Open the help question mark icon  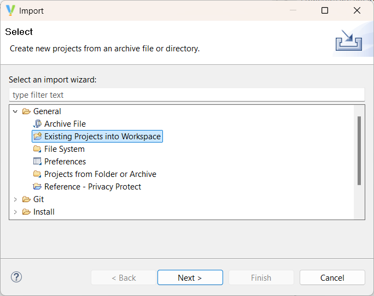[16, 277]
